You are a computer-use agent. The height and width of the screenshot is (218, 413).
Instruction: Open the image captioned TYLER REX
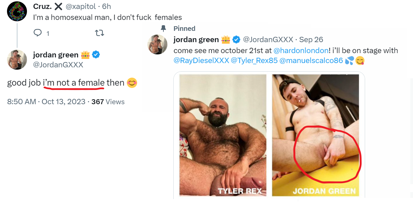click(x=223, y=135)
